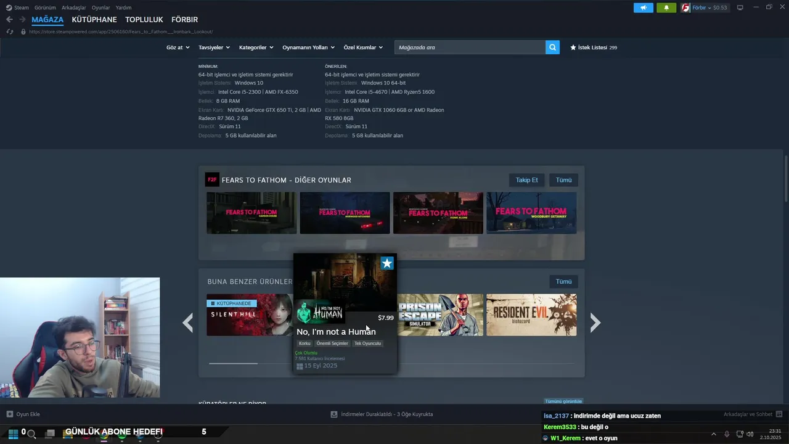The image size is (789, 444).
Task: Click the Förbir profile avatar
Action: tap(685, 8)
